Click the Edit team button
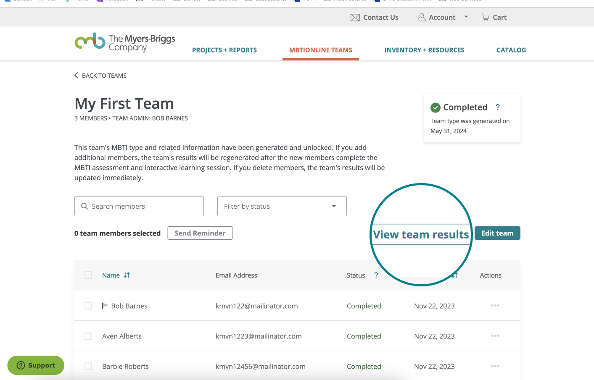 pyautogui.click(x=497, y=233)
